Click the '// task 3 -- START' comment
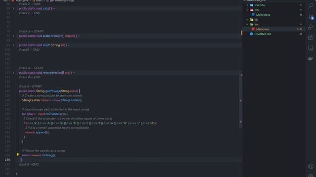 [x=31, y=31]
